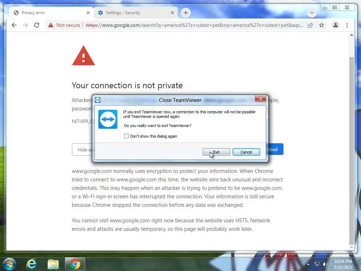Click scrollbar up arrow in Chrome
This screenshot has height=271, width=361.
tap(351, 35)
